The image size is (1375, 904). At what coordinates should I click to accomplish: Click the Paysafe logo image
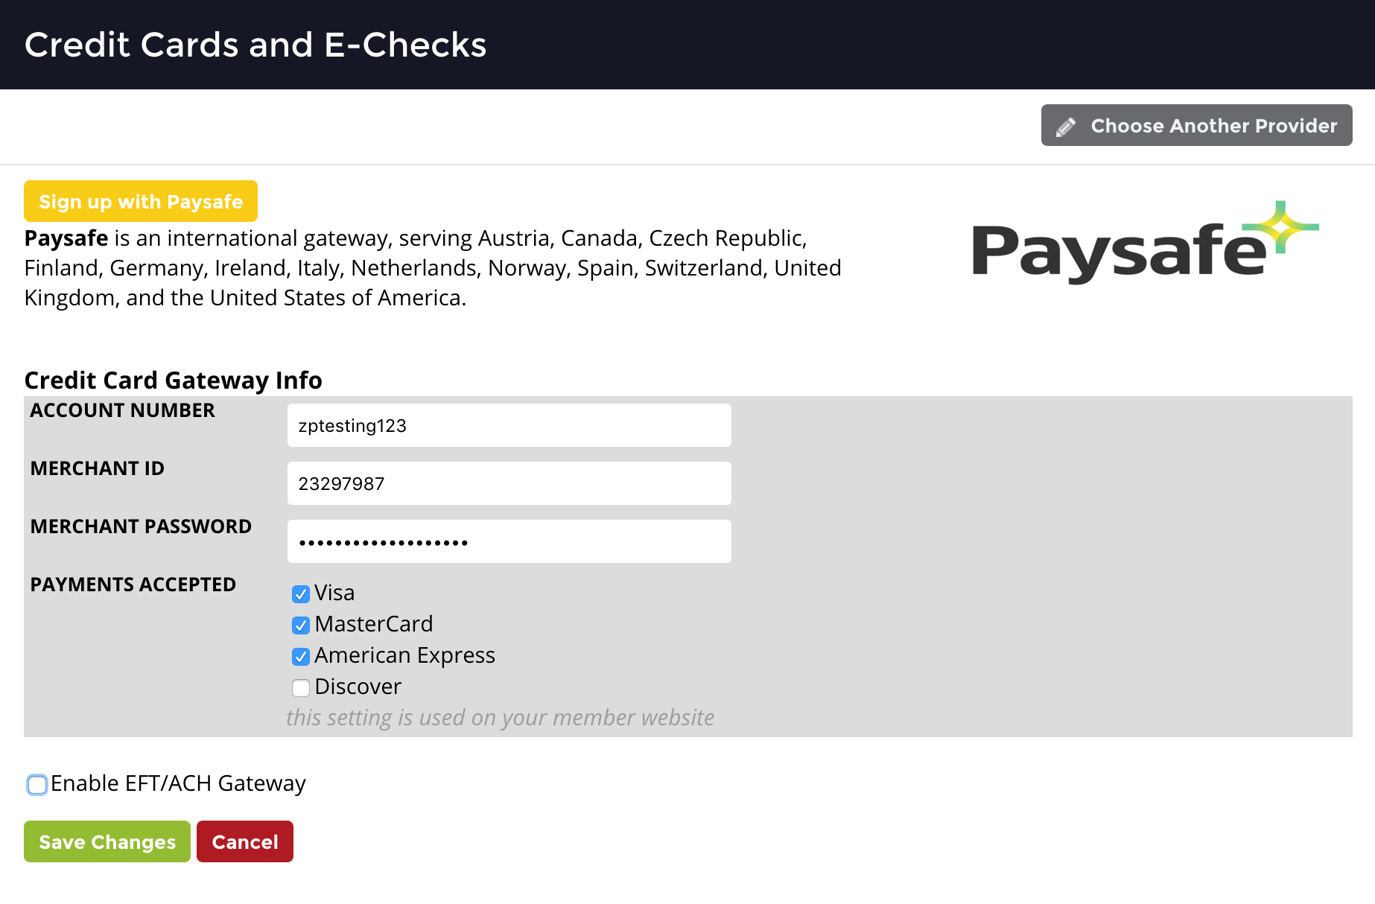coord(1145,242)
